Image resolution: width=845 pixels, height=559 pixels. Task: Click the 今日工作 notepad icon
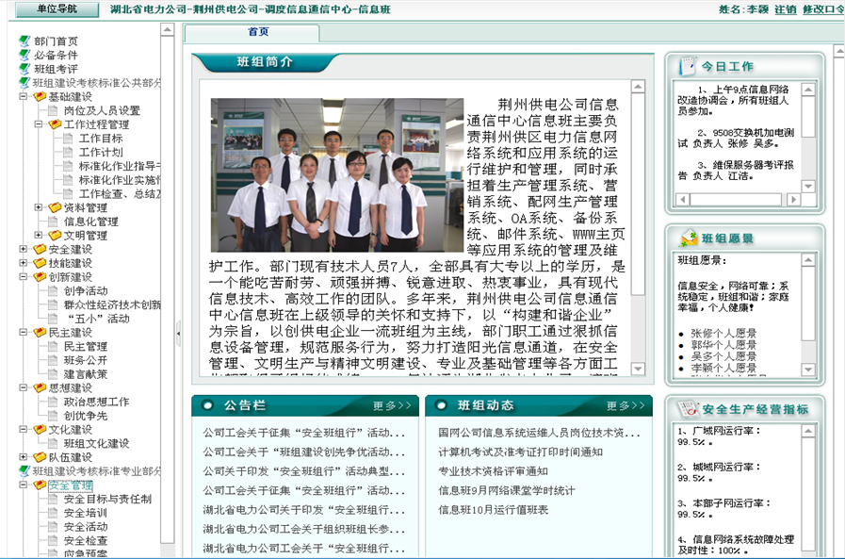pos(685,67)
